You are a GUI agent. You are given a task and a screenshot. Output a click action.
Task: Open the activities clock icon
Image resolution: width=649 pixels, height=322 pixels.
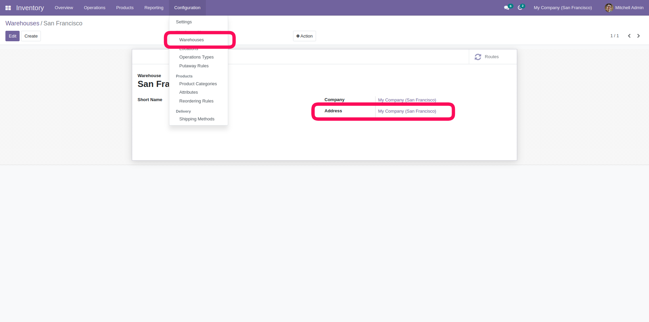pyautogui.click(x=520, y=8)
